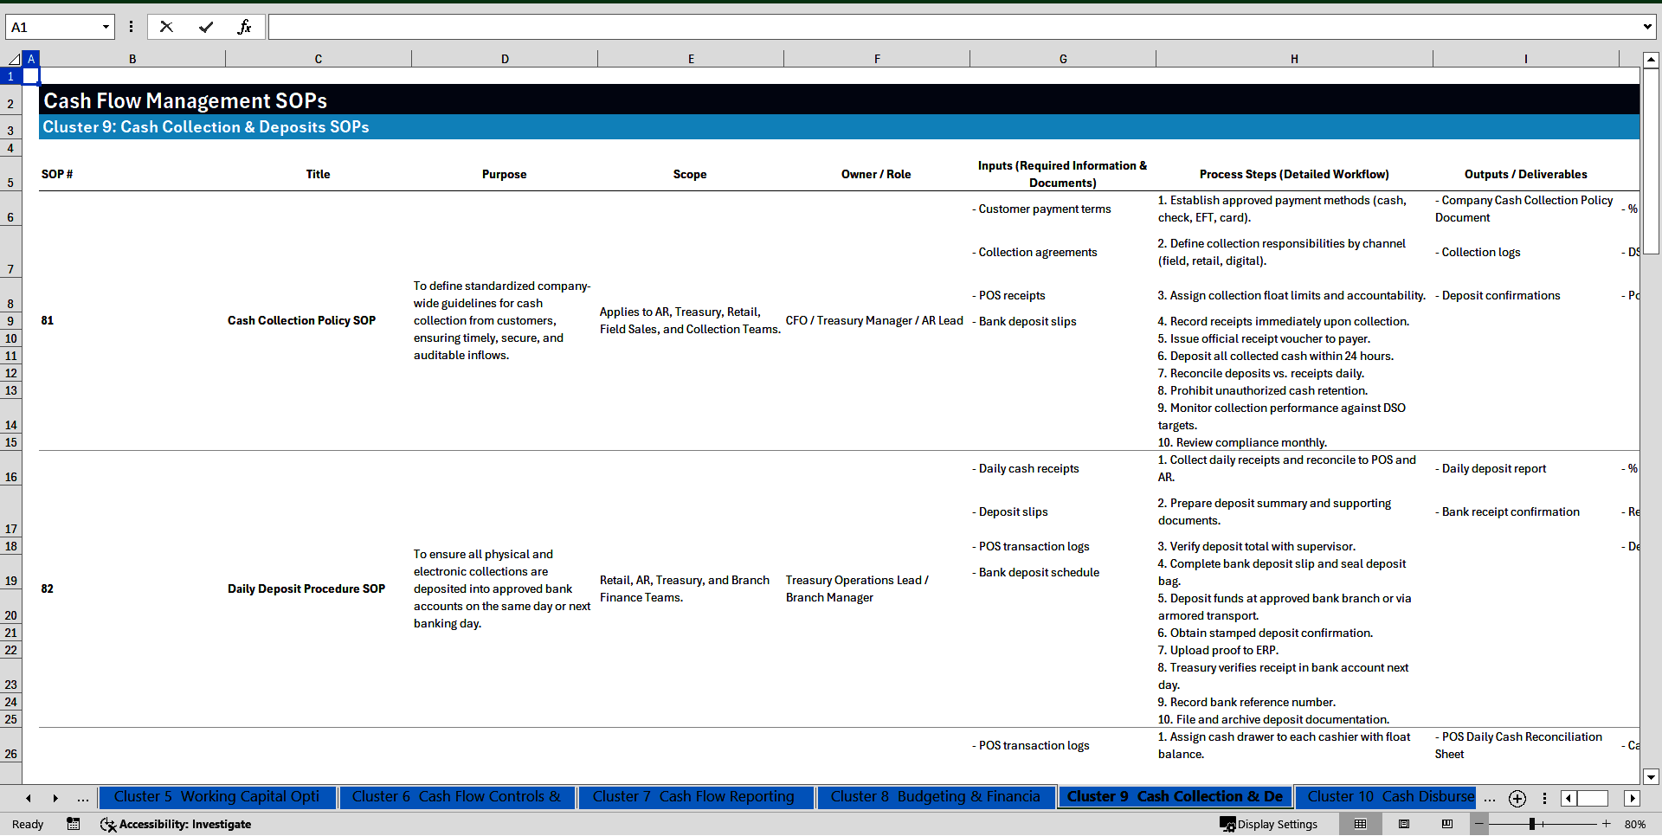
Task: Click the Zoom In plus control
Action: pos(1607,825)
